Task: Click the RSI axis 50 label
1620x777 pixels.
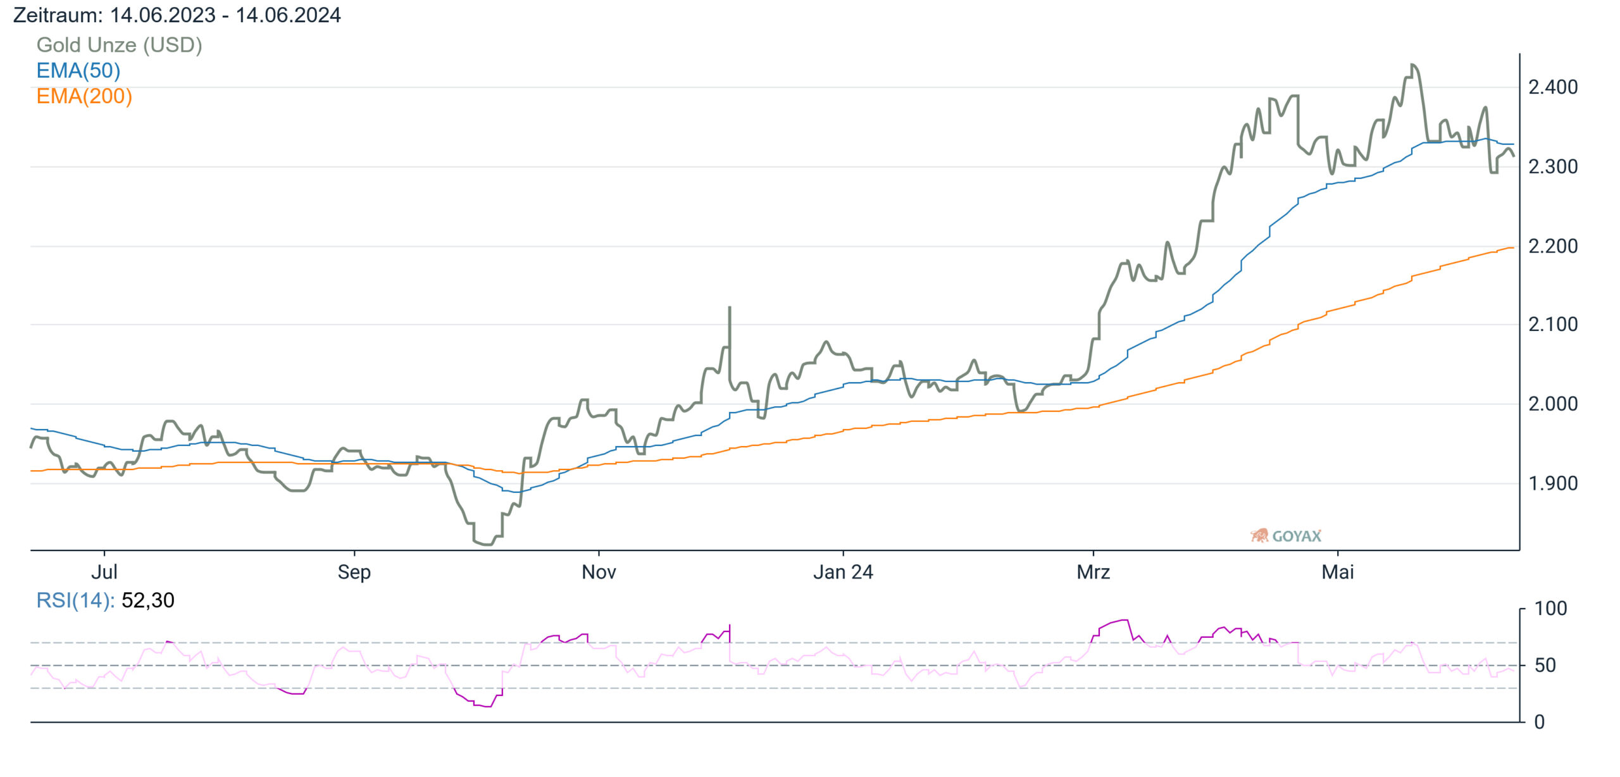Action: click(1545, 665)
